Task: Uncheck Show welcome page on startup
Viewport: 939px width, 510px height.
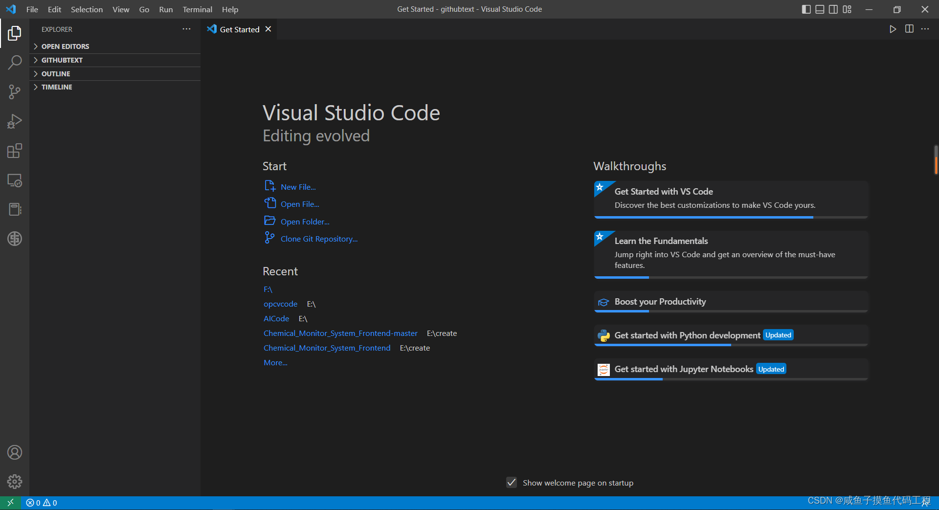Action: [512, 483]
